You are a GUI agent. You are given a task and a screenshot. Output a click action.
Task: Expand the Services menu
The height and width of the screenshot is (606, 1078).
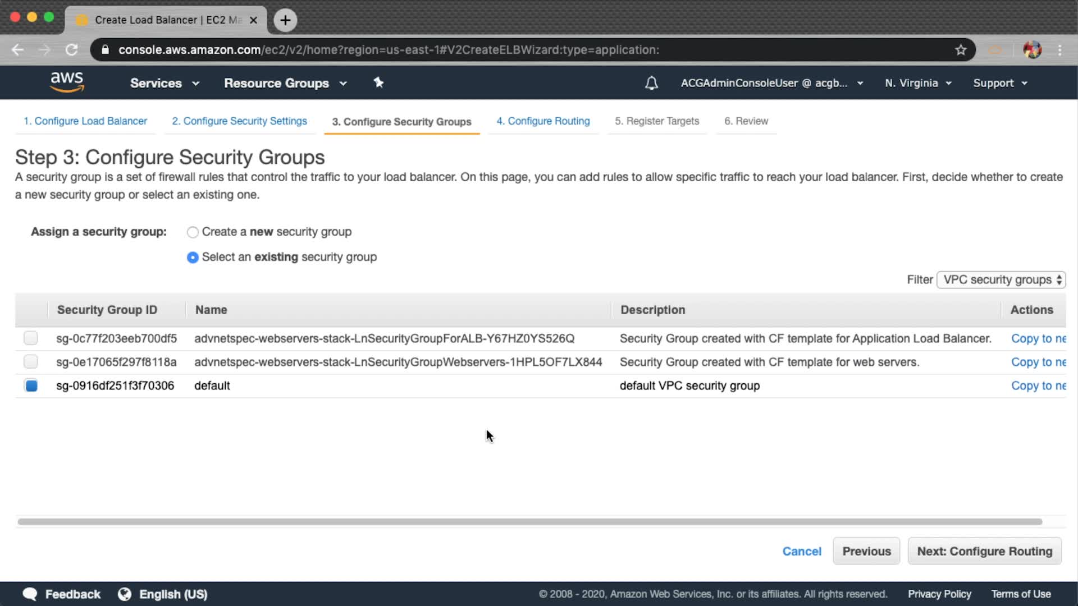point(164,83)
